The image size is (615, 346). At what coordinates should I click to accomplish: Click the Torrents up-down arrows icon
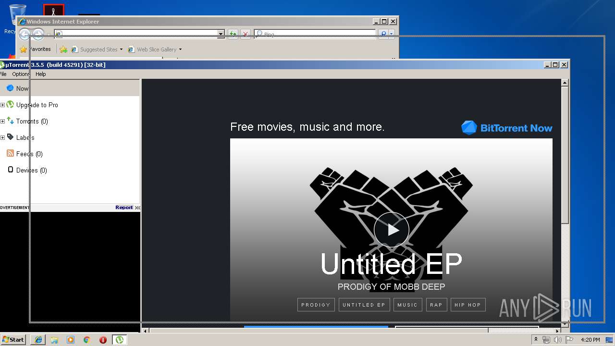[10, 121]
